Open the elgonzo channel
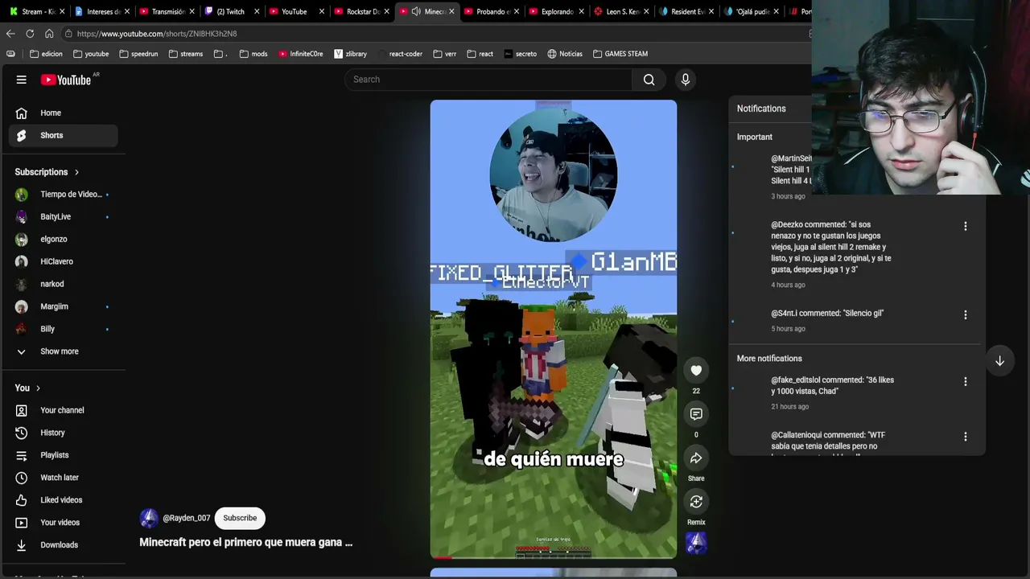Image resolution: width=1030 pixels, height=579 pixels. 64,240
